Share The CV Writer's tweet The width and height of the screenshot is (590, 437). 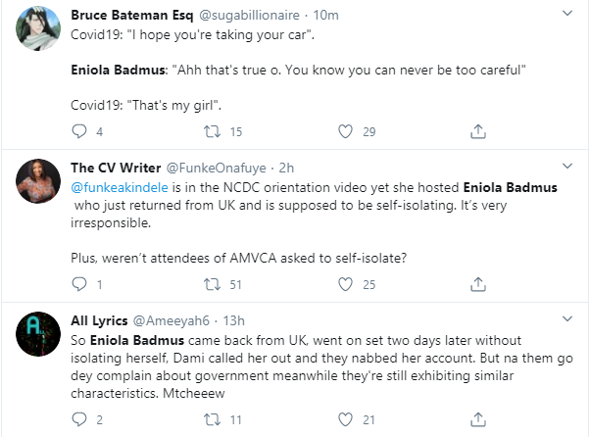pyautogui.click(x=477, y=286)
